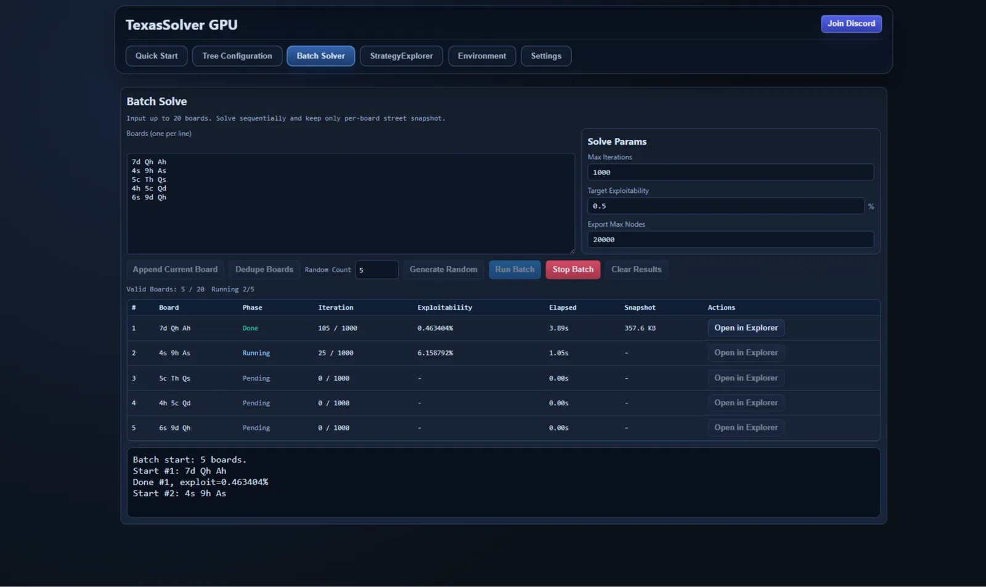The height and width of the screenshot is (587, 986).
Task: Switch to the Tree Configuration tab
Action: coord(237,56)
